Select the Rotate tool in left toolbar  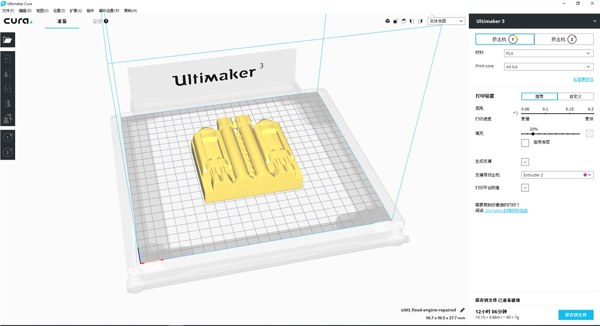[x=8, y=89]
